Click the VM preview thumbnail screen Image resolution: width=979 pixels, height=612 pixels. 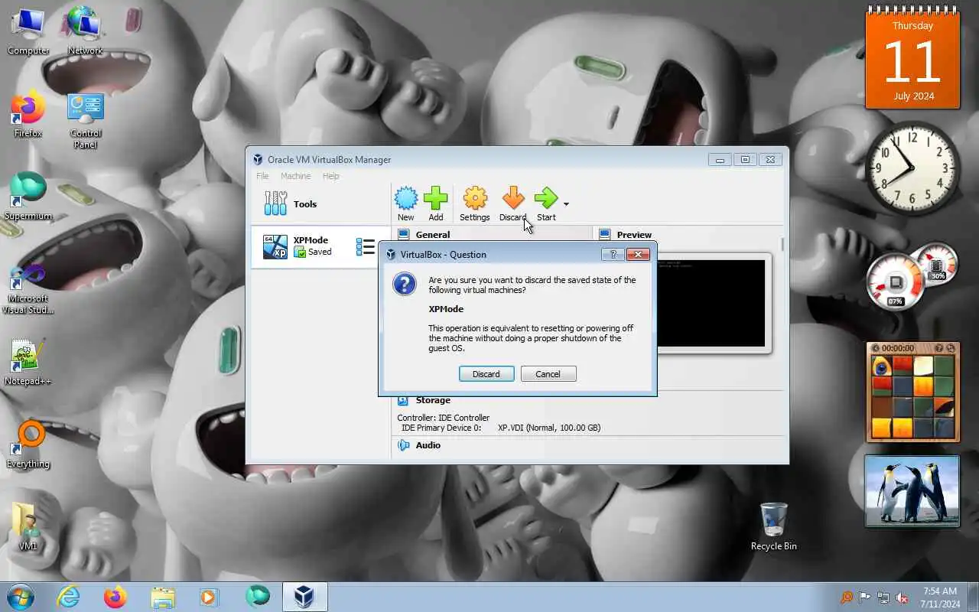[x=711, y=304]
